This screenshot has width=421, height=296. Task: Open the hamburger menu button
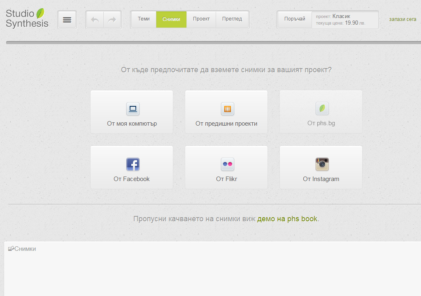point(67,20)
